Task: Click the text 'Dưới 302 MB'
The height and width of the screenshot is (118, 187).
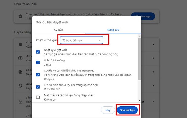Action: coord(52,89)
